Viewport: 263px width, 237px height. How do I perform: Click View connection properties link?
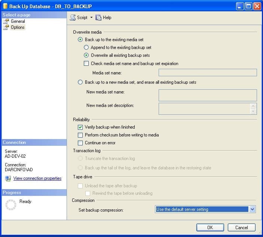pyautogui.click(x=37, y=178)
